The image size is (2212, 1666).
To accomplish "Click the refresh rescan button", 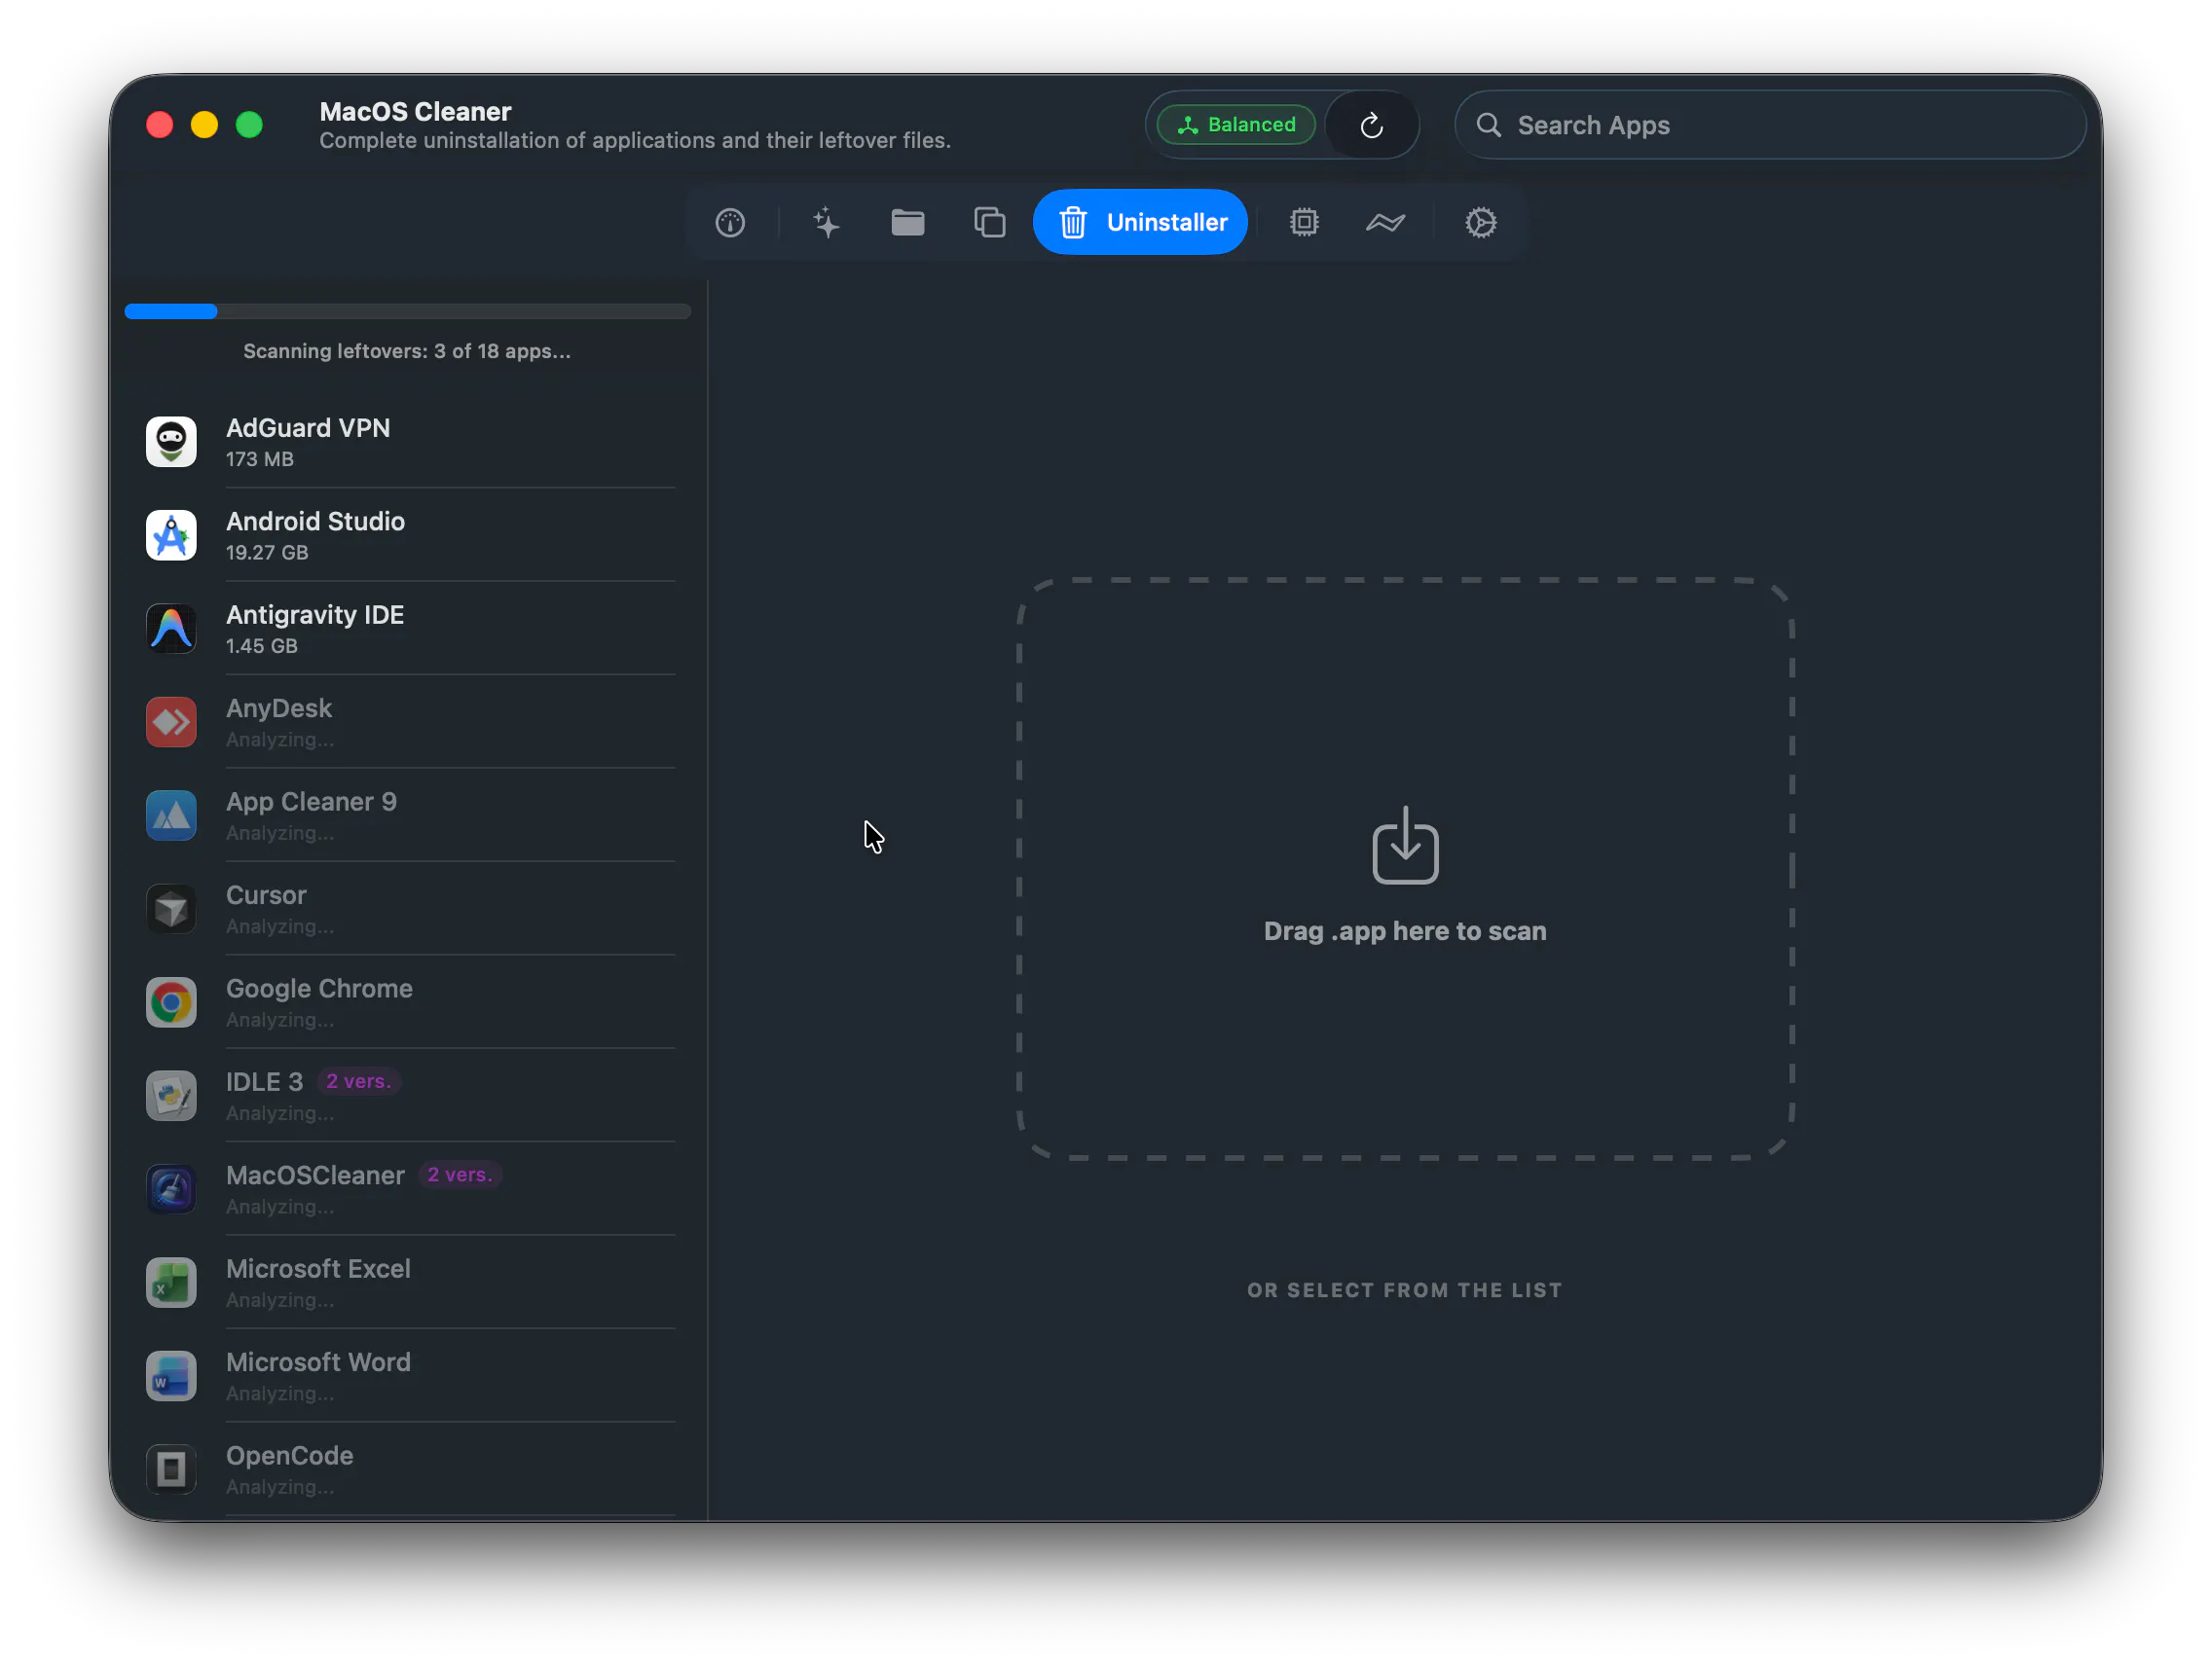I will pyautogui.click(x=1371, y=125).
